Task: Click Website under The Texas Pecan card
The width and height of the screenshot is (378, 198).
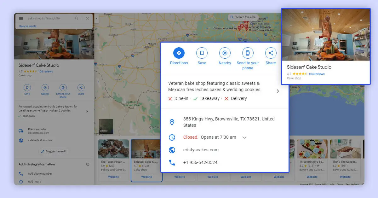Action: [x=113, y=177]
